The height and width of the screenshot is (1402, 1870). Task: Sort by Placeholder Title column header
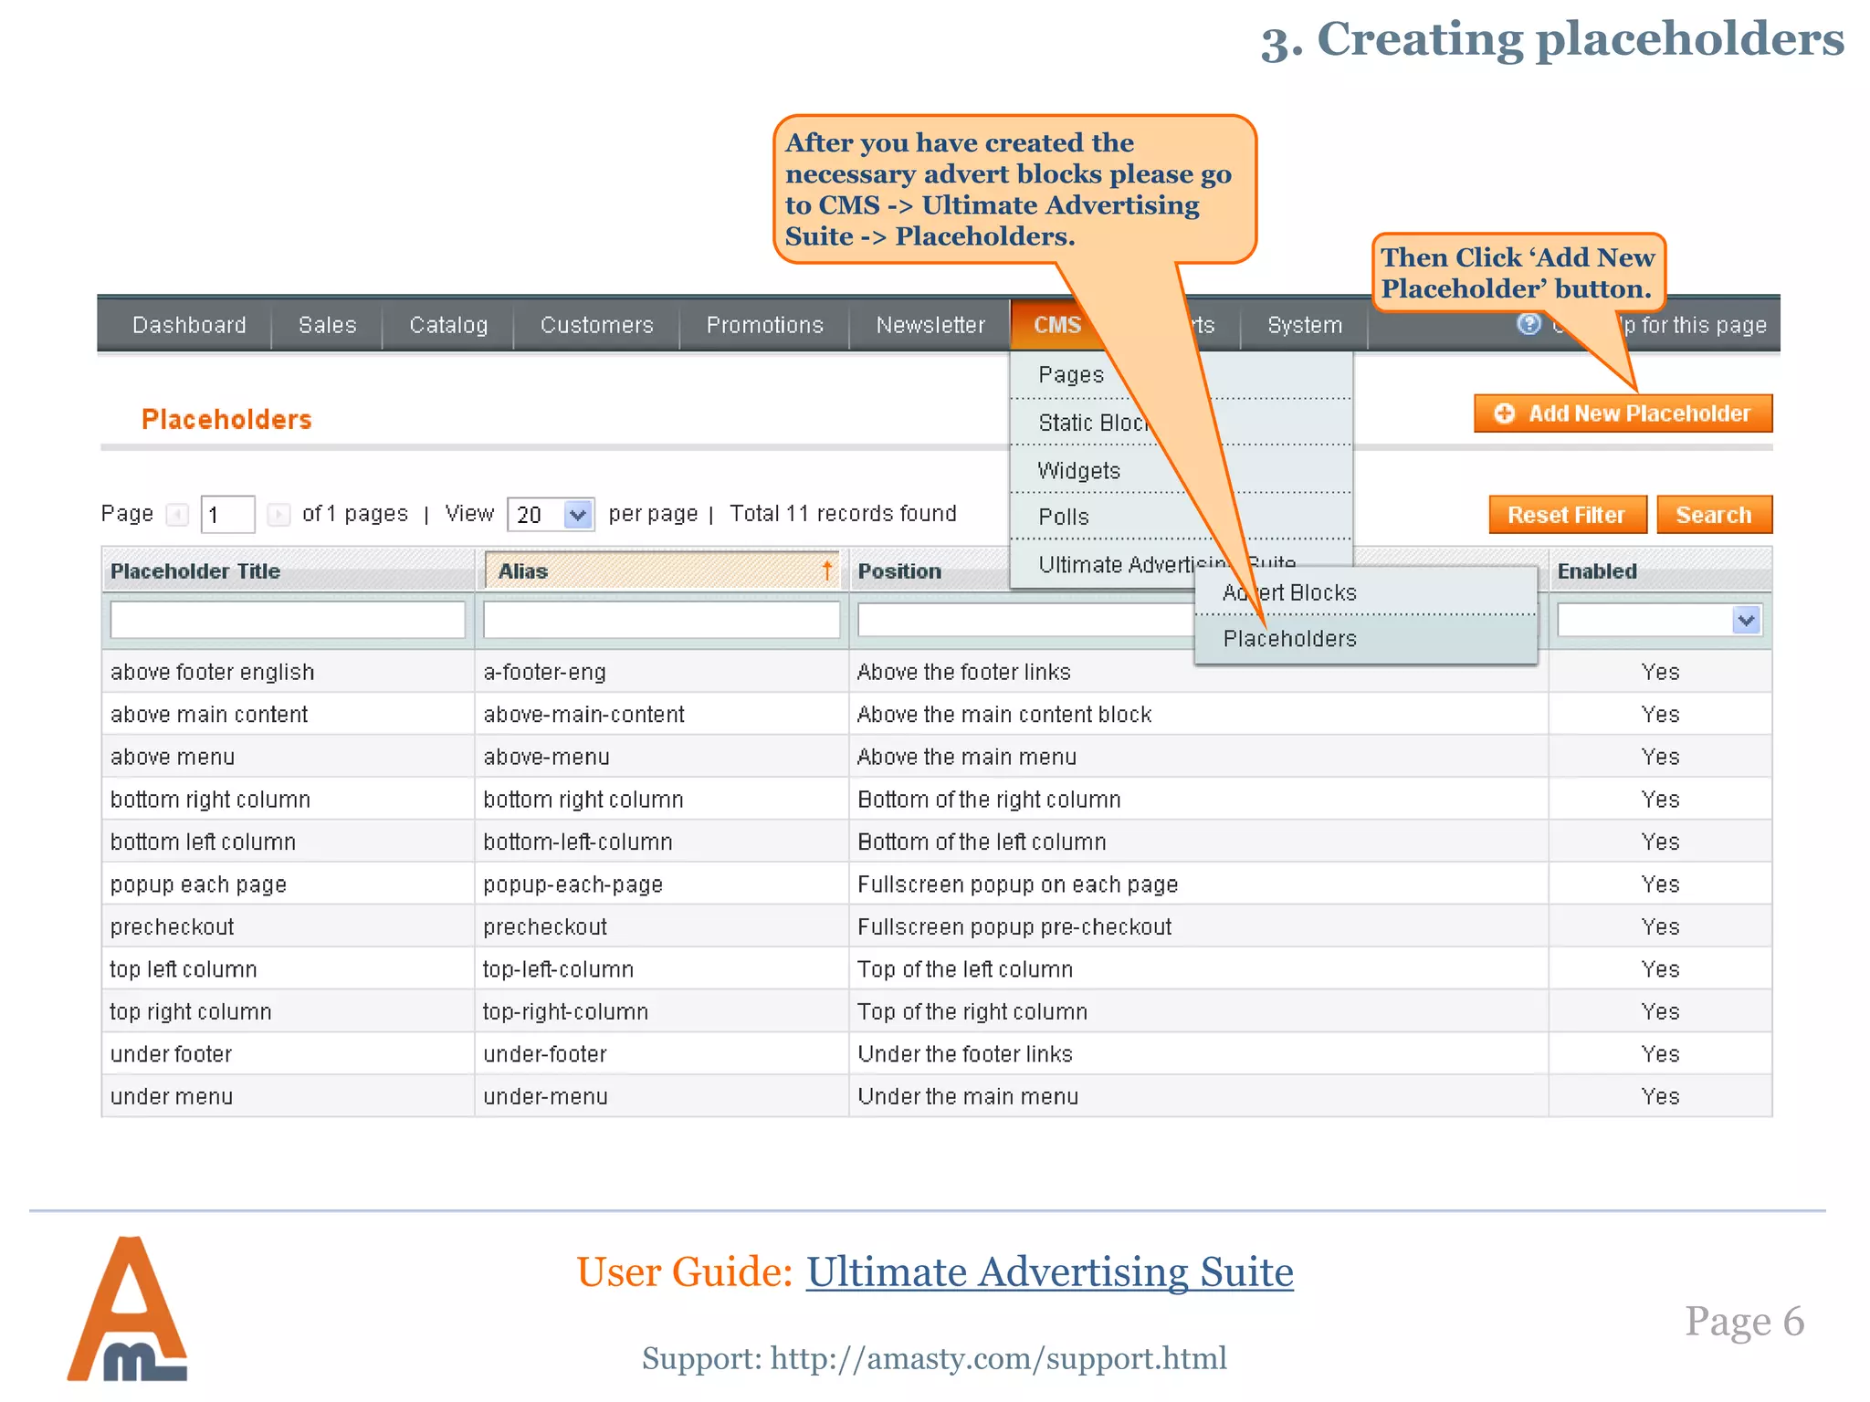tap(288, 570)
